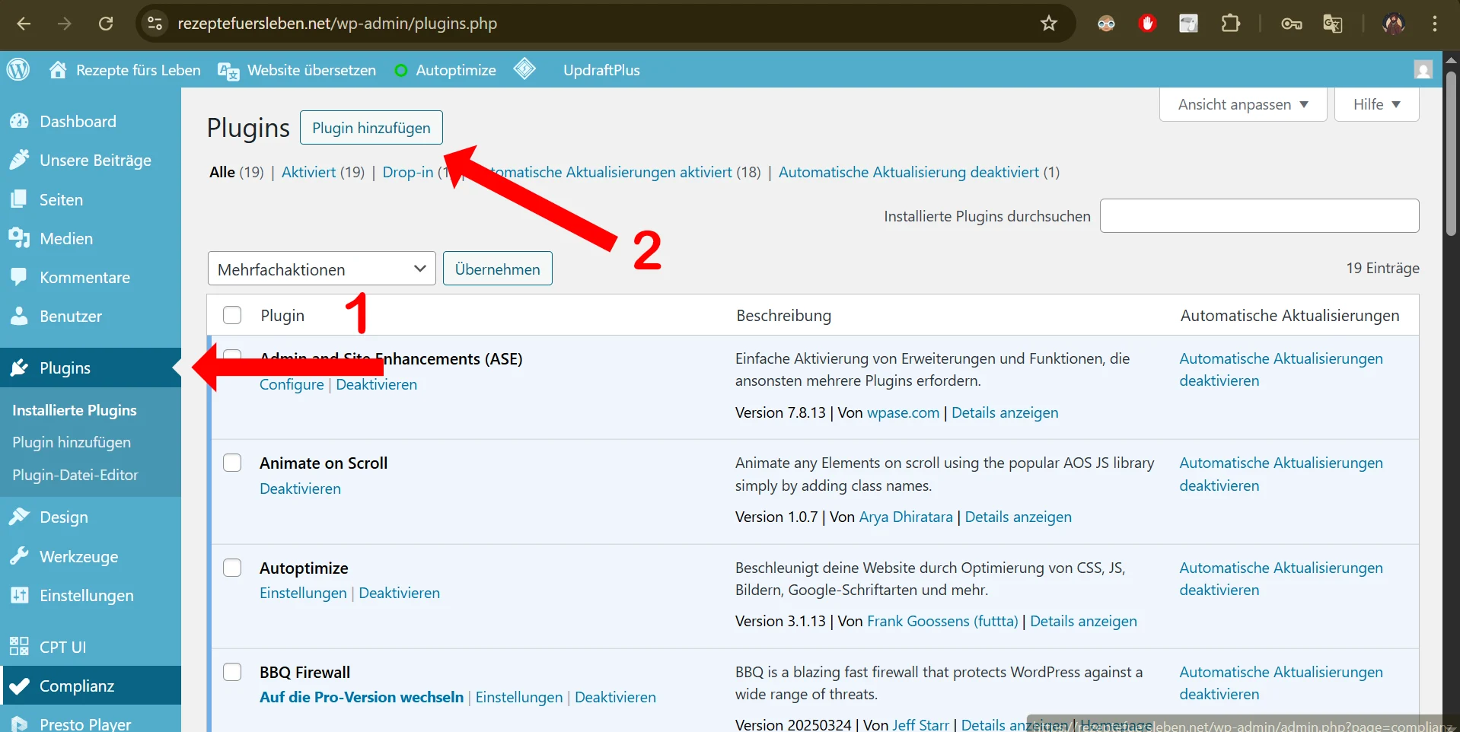Focus the Installierte Plugins durchsuchen search field
Image resolution: width=1460 pixels, height=732 pixels.
(x=1259, y=216)
